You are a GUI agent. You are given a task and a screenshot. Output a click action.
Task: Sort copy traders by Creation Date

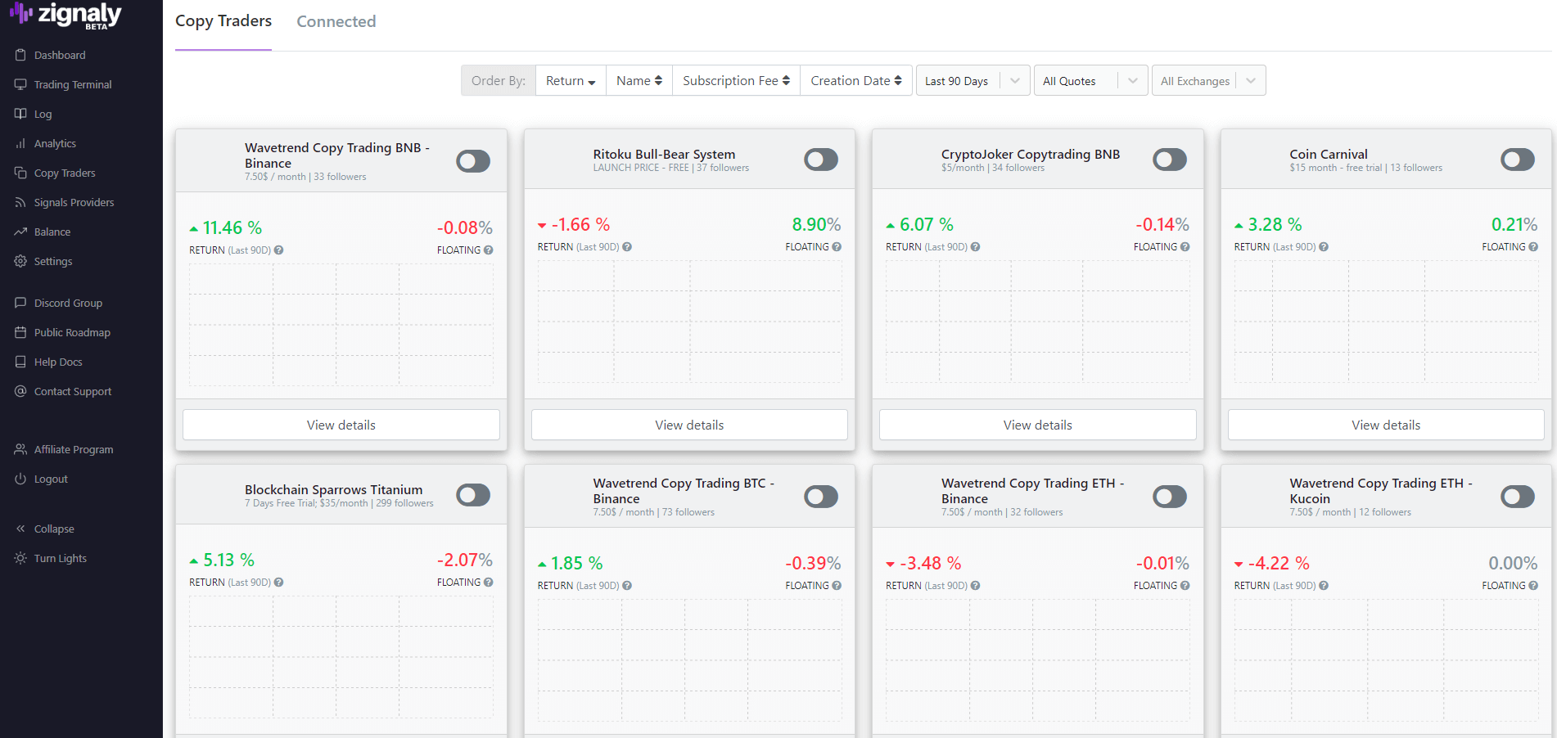pos(856,81)
